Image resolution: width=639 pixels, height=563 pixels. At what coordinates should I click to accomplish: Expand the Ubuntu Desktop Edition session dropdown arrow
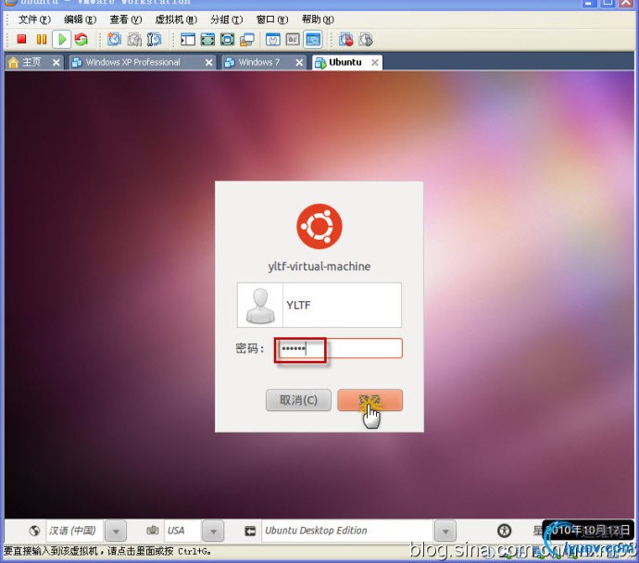click(445, 531)
